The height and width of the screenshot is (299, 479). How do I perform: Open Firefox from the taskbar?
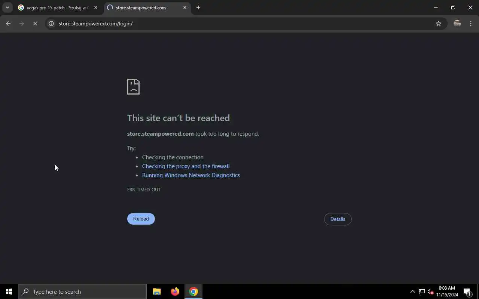click(x=175, y=292)
